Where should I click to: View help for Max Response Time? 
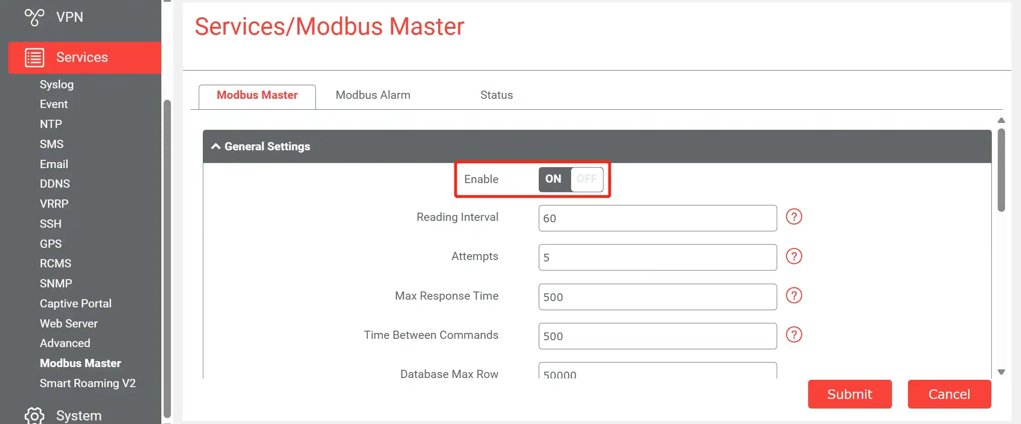point(793,296)
